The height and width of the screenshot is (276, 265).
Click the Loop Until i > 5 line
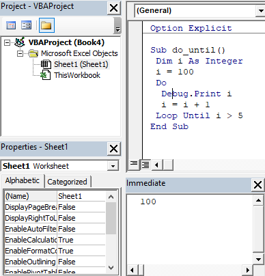(x=199, y=115)
